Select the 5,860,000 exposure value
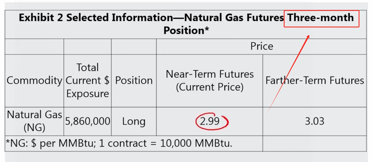373x162 pixels. click(88, 121)
